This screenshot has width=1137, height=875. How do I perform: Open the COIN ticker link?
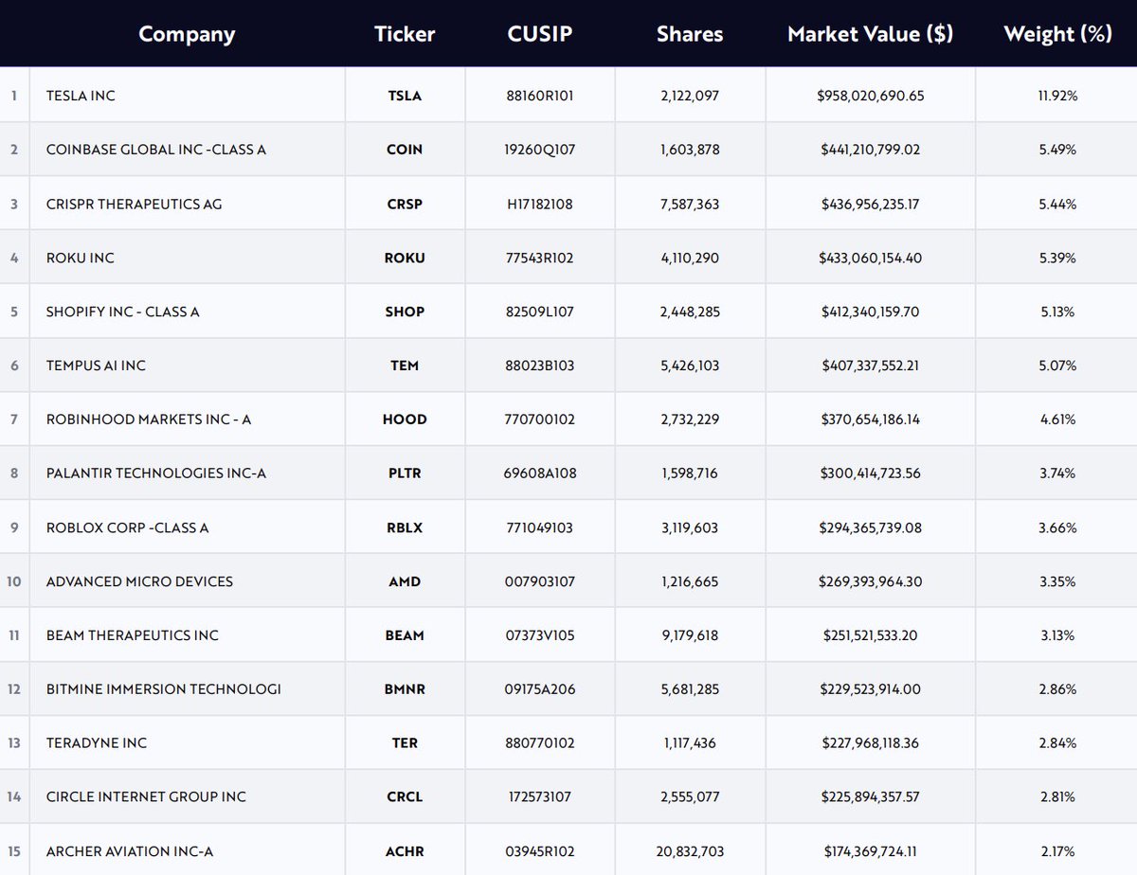point(405,150)
